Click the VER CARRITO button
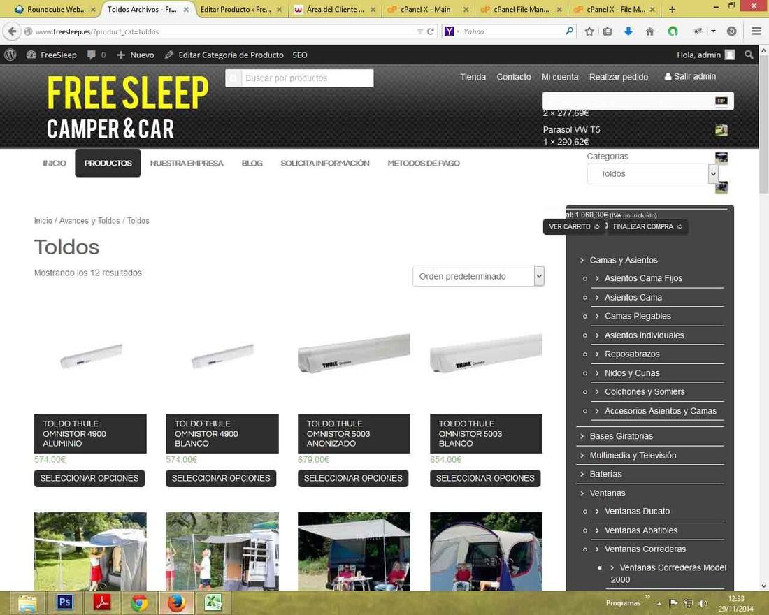This screenshot has width=769, height=615. point(574,226)
